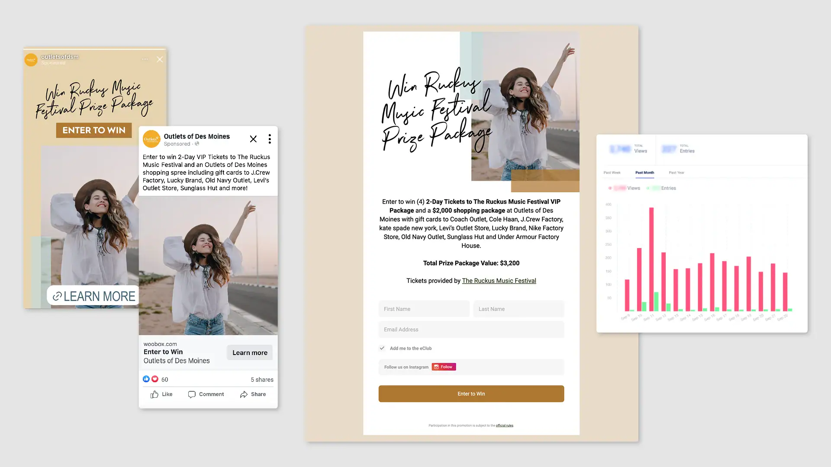Open the story's three-dot options menu
This screenshot has height=467, width=831.
coord(145,59)
